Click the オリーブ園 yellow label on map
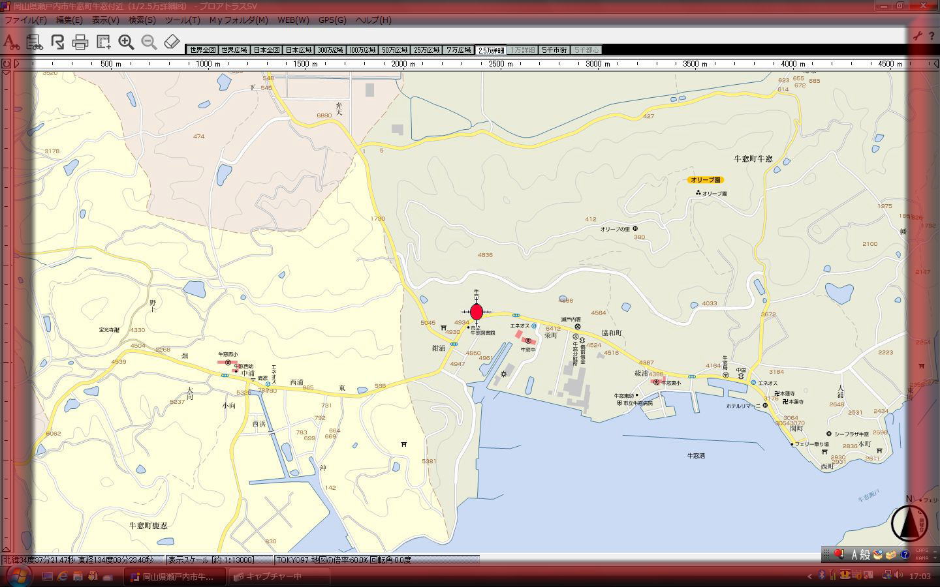The image size is (940, 587). (705, 180)
